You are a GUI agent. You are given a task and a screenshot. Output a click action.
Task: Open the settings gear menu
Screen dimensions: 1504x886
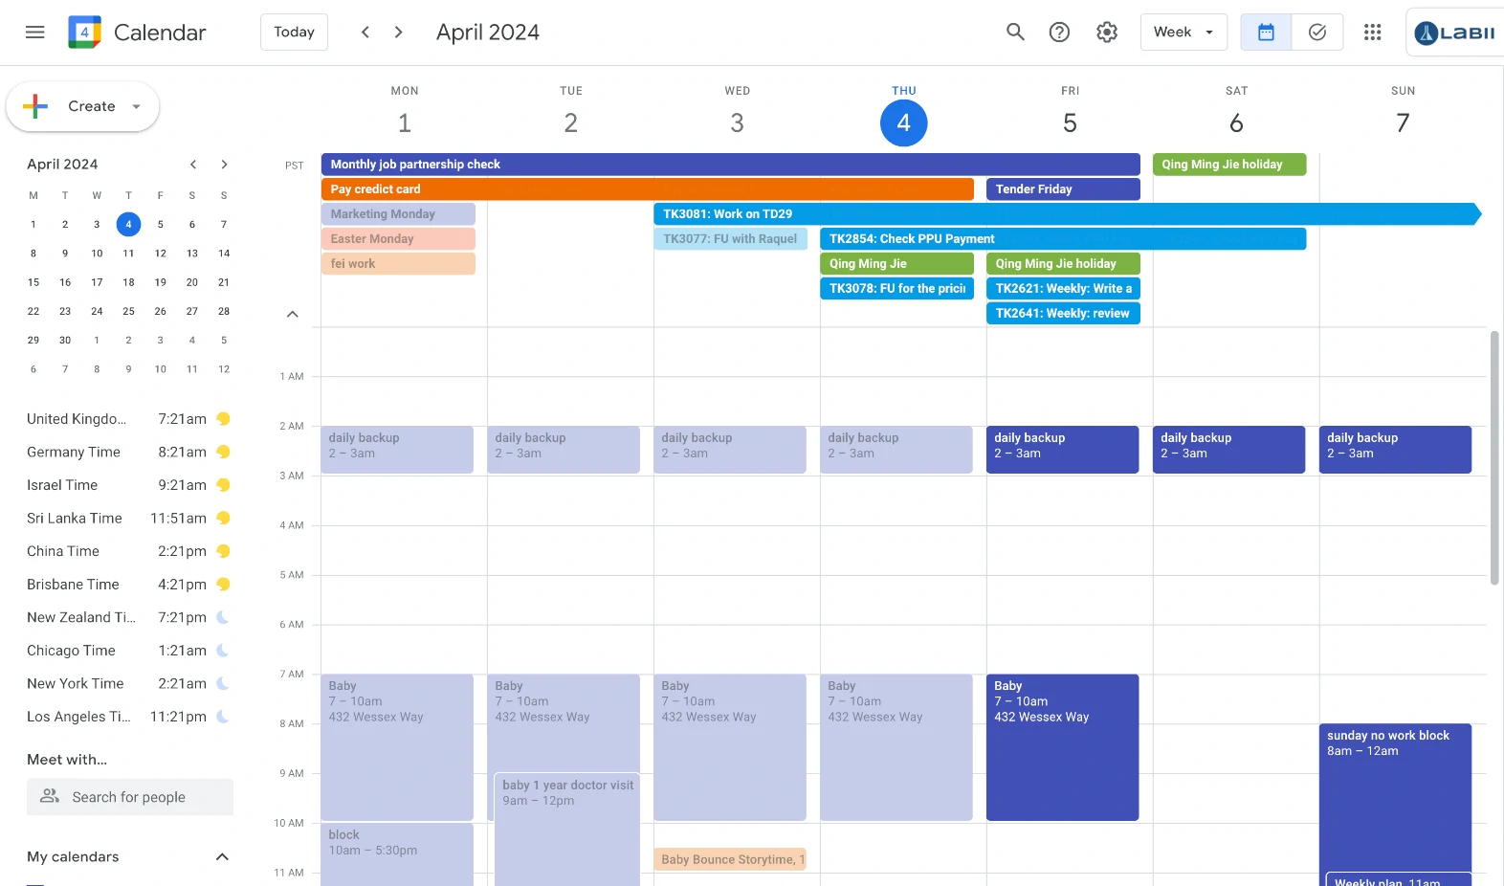[x=1107, y=33]
